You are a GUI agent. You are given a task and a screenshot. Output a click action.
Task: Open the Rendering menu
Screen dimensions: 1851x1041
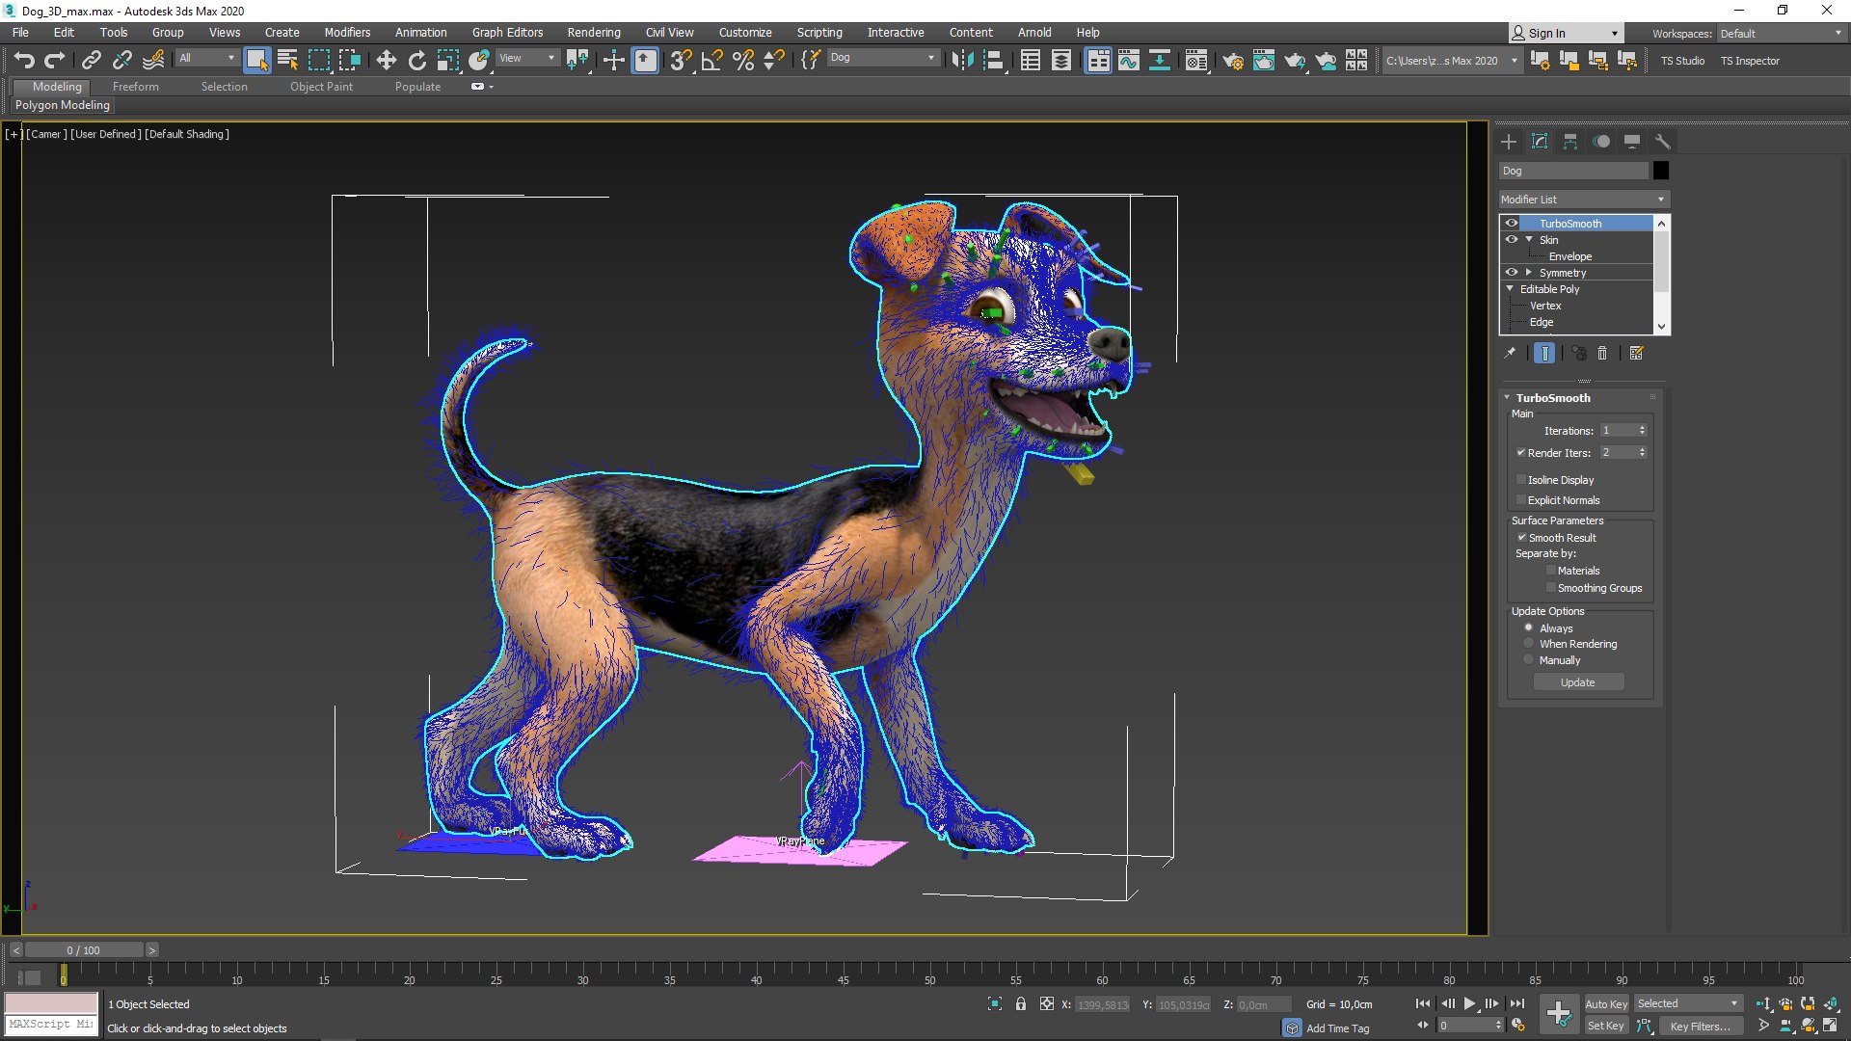[593, 32]
